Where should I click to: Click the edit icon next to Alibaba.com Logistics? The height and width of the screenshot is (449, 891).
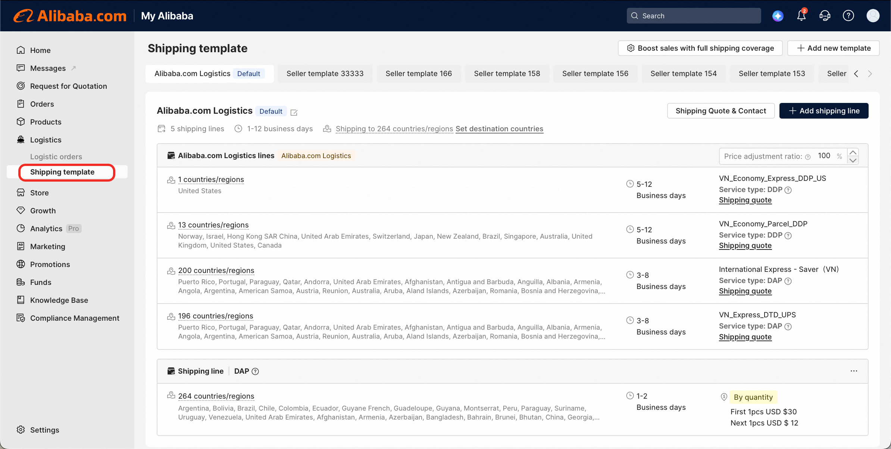click(x=294, y=112)
